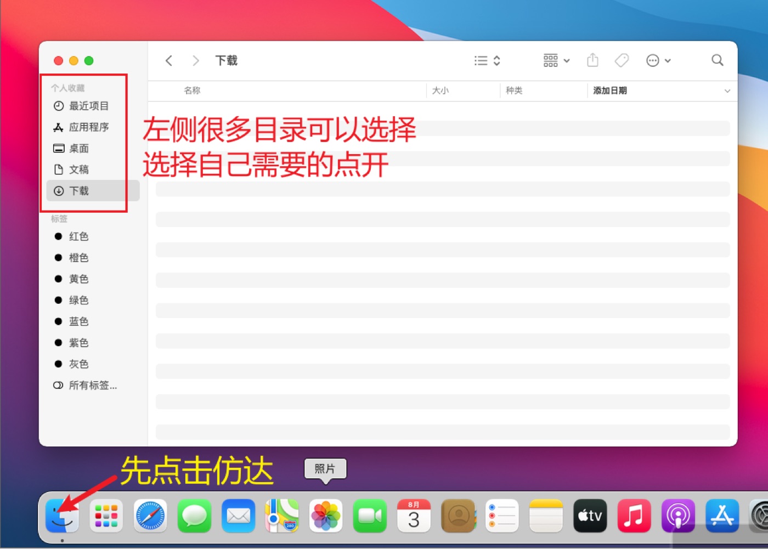Open 文稿 folder in the sidebar
Screen dimensions: 768x549
93,170
